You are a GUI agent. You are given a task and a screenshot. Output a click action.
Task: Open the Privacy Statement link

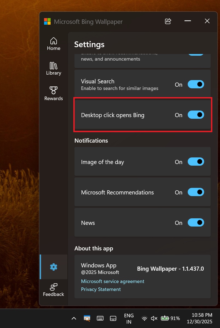(x=101, y=289)
